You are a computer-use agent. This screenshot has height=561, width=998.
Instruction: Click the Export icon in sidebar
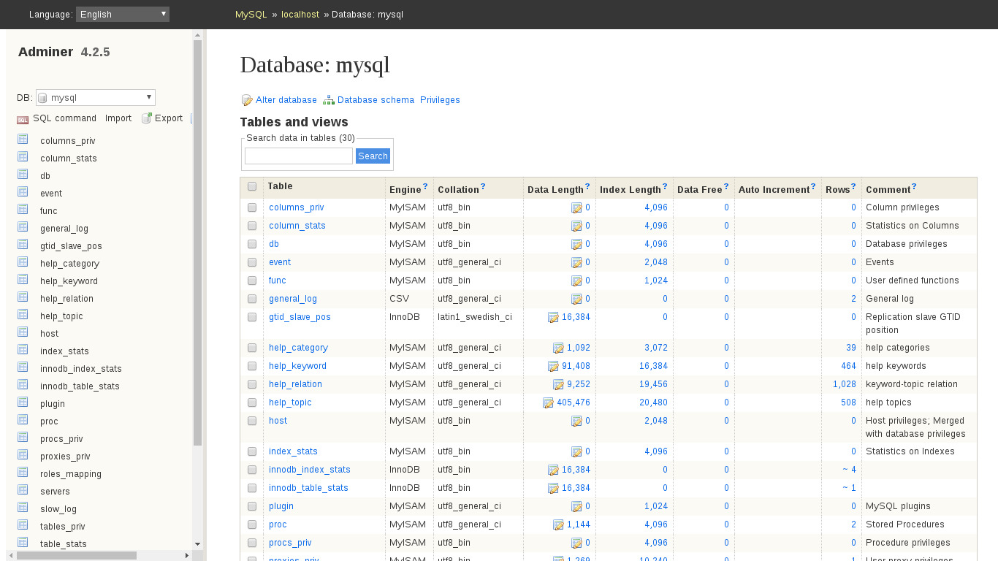point(146,118)
